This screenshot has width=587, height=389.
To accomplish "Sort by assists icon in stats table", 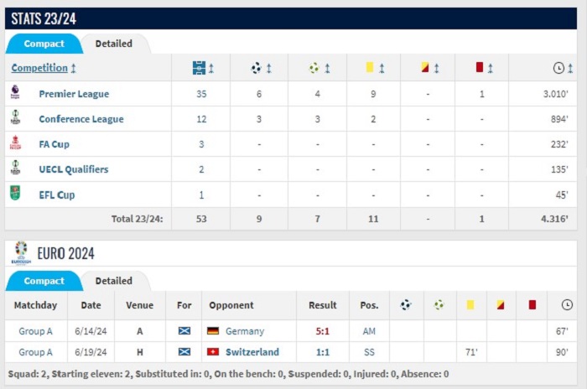I will click(314, 68).
